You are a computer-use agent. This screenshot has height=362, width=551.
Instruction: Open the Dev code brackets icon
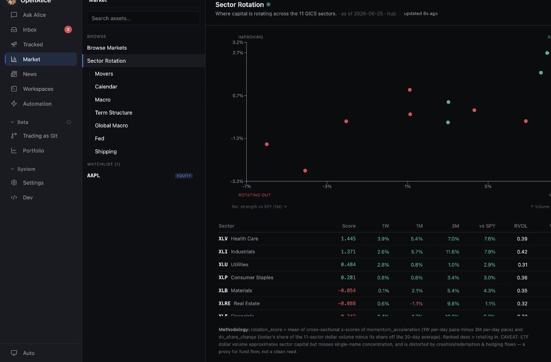pos(14,197)
